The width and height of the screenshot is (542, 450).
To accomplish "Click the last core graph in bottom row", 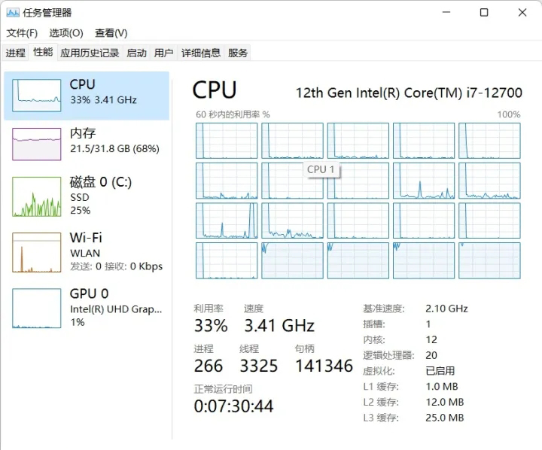I will point(489,260).
